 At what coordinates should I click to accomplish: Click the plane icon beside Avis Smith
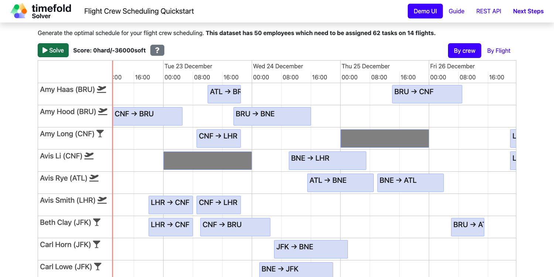click(x=102, y=200)
